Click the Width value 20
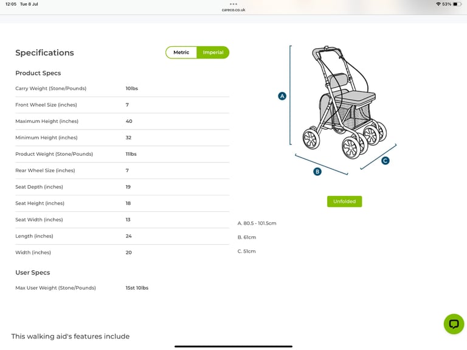The image size is (467, 350). 129,253
